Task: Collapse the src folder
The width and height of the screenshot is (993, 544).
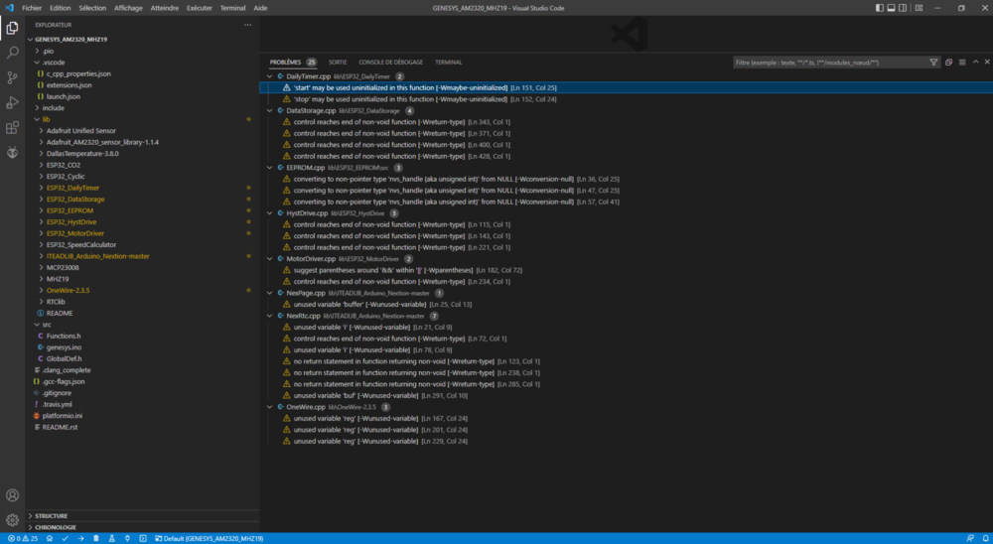Action: click(37, 325)
